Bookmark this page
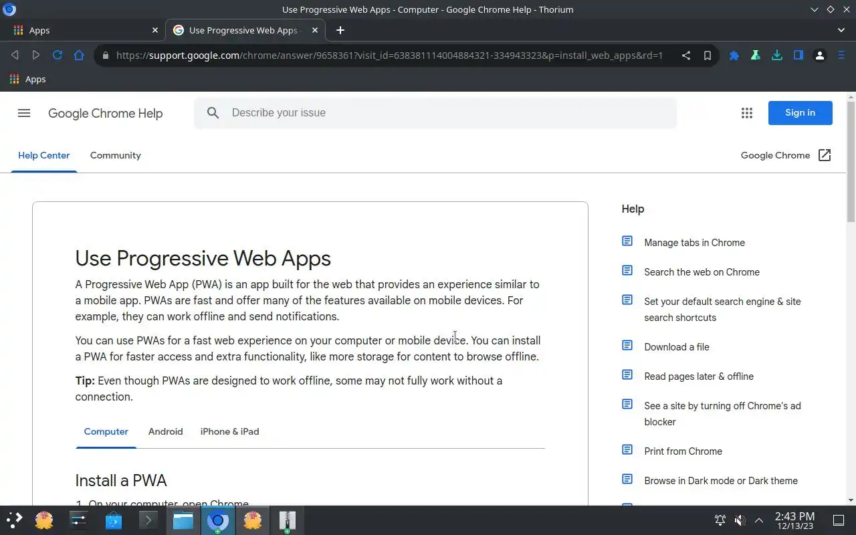This screenshot has width=856, height=535. (708, 56)
